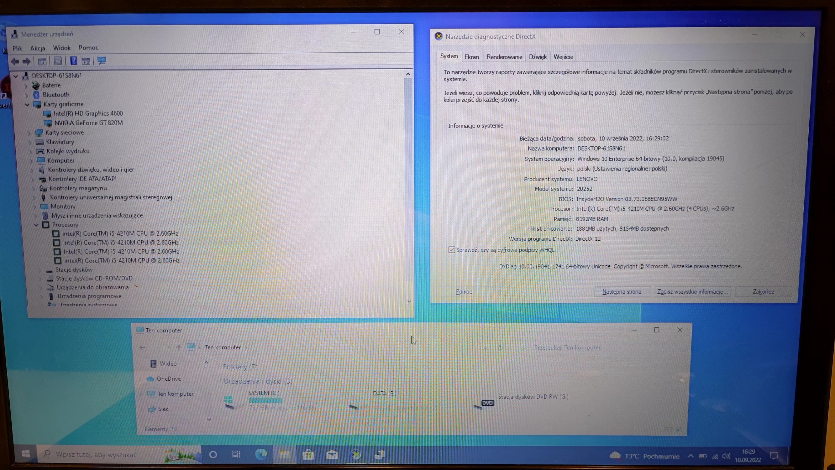835x470 pixels.
Task: Click show/hide console tree toolbar icon
Action: [x=42, y=61]
